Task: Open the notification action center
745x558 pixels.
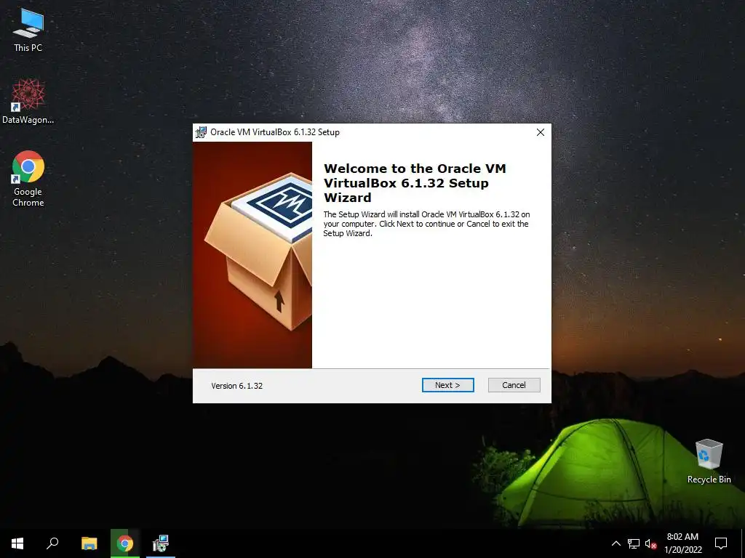Action: point(721,543)
